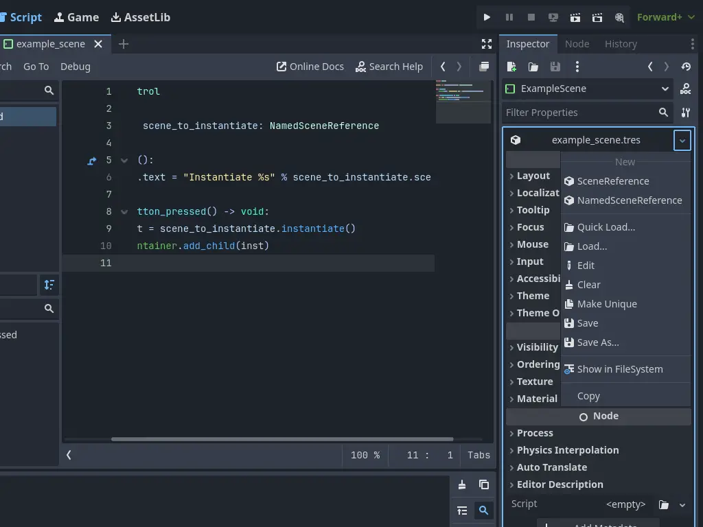This screenshot has width=703, height=527.
Task: Make the script editor floating
Action: coord(484,67)
